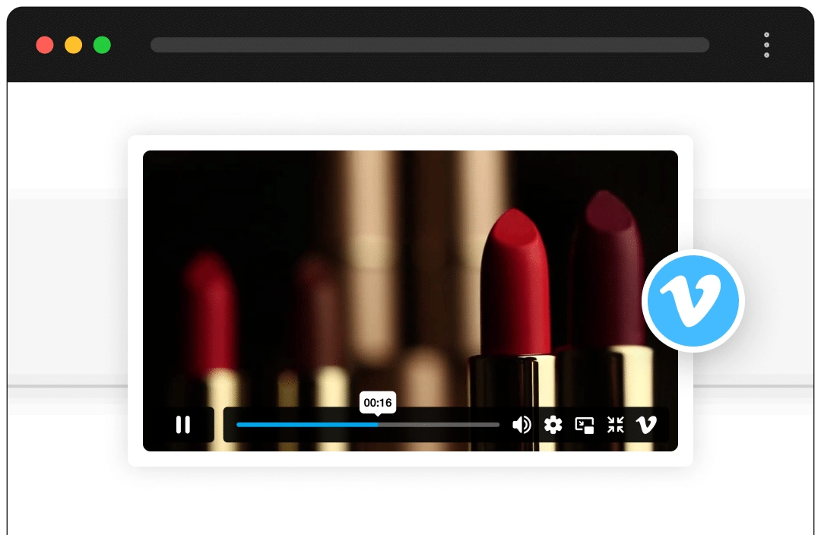Viewport: 821px width, 535px height.
Task: Click the Vimeo logo in the control bar
Action: coord(647,425)
